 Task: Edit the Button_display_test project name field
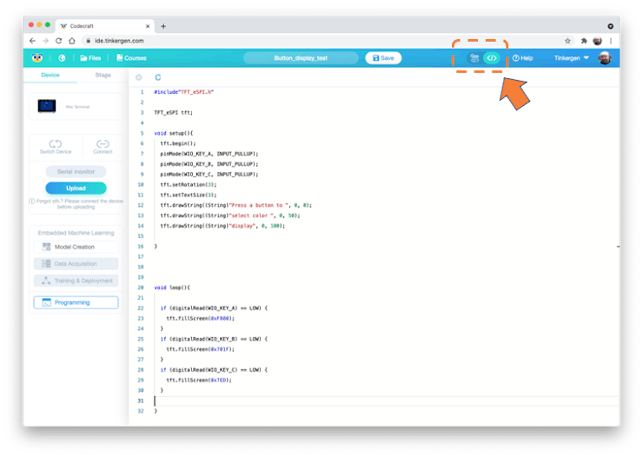(301, 58)
